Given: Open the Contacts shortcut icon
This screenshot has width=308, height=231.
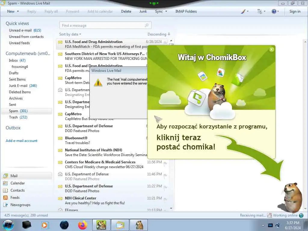Looking at the screenshot, I should (5, 190).
